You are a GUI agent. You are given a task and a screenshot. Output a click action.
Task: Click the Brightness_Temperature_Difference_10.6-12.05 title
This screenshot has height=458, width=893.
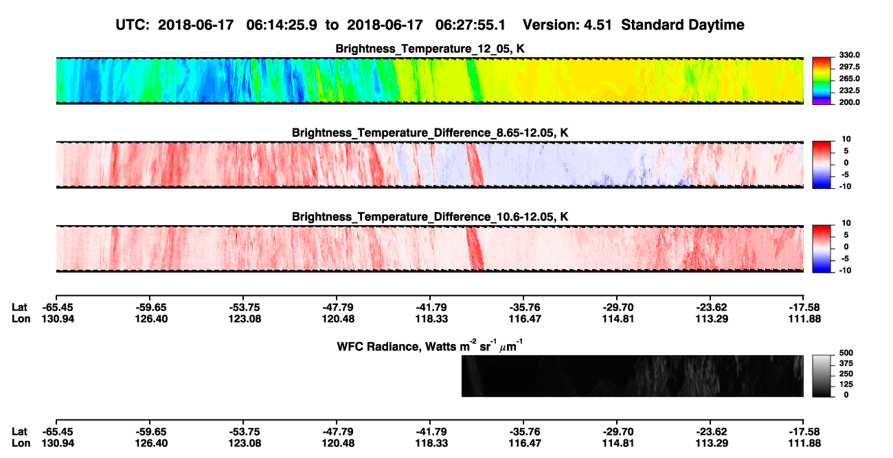tap(430, 217)
